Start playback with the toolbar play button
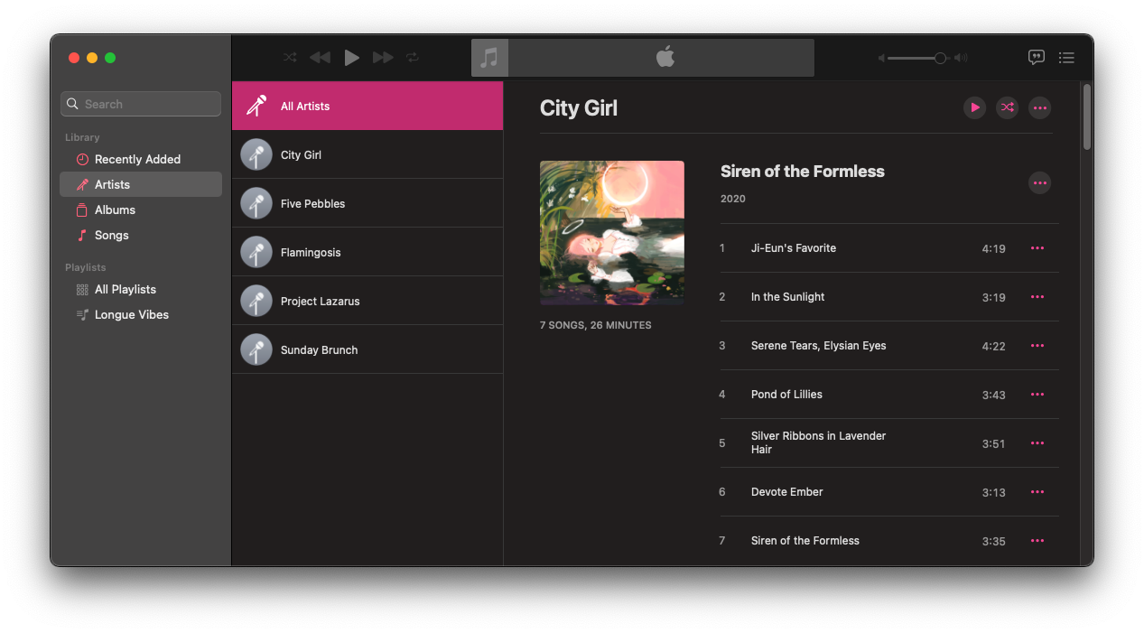This screenshot has height=633, width=1144. (x=352, y=58)
